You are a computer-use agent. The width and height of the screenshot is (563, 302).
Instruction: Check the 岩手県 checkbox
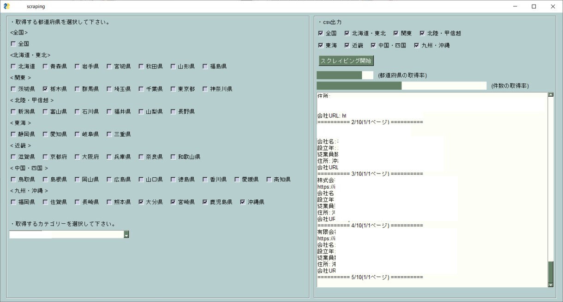[77, 66]
